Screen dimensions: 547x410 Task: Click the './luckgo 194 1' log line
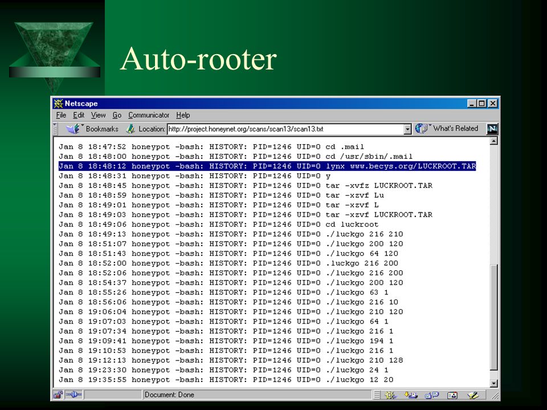click(x=226, y=341)
